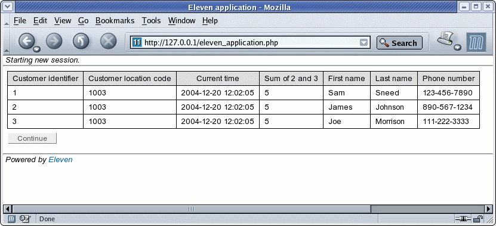Click the Current time column header
Image resolution: width=496 pixels, height=226 pixels.
point(218,78)
